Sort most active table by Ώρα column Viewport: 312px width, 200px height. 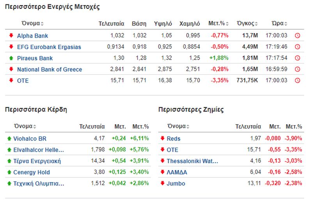click(x=279, y=23)
